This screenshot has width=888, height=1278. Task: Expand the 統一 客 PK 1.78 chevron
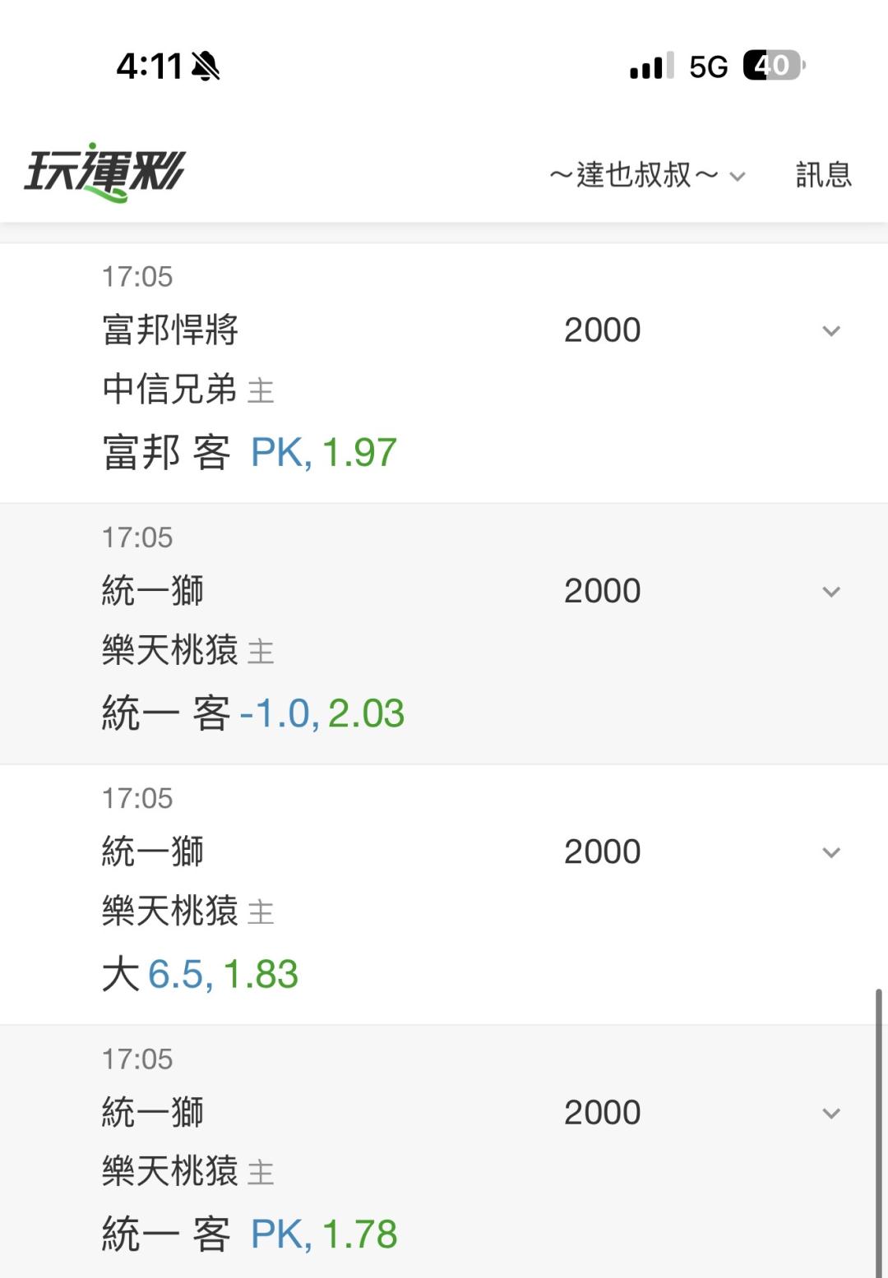831,1114
